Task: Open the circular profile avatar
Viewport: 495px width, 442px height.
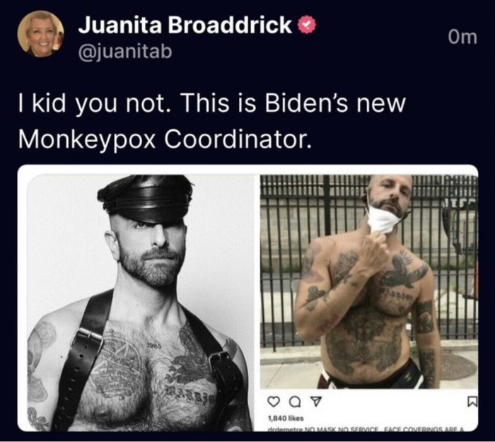Action: pos(41,34)
